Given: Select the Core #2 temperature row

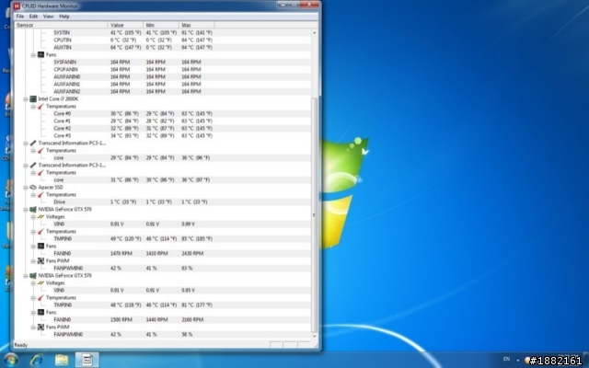Looking at the screenshot, I should point(163,128).
